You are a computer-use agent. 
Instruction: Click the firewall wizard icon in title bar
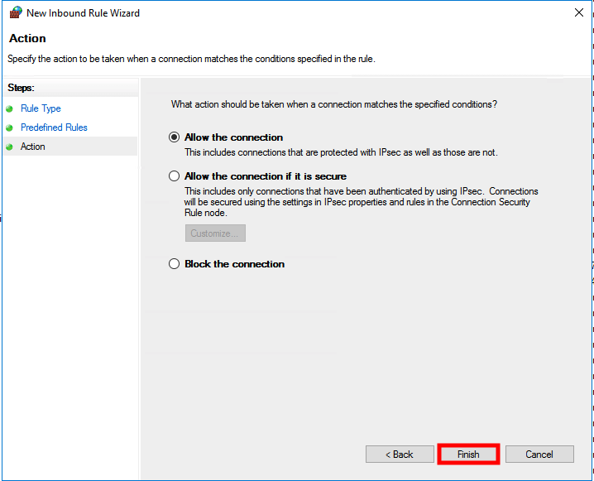click(15, 13)
